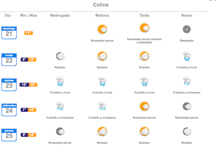Click the Noche column header
This screenshot has width=216, height=162.
(x=187, y=15)
